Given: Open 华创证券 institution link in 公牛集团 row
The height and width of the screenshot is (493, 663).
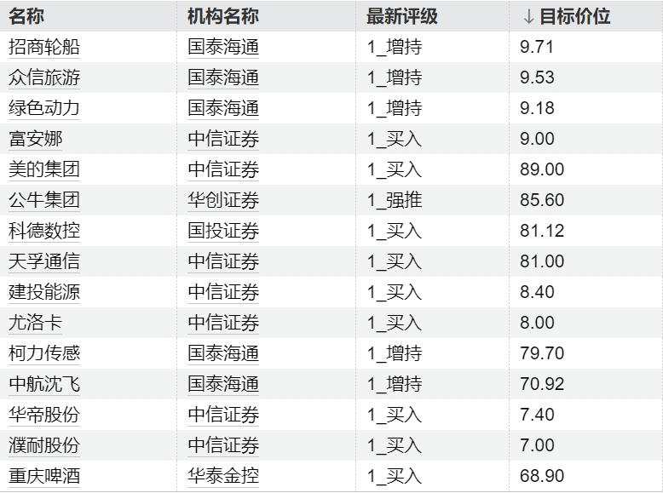Looking at the screenshot, I should click(223, 200).
